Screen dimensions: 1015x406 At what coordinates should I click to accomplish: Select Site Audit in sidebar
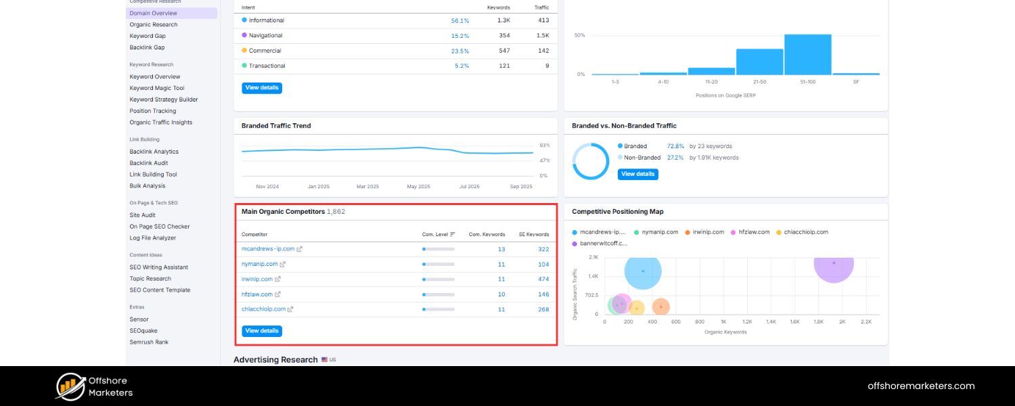point(143,215)
